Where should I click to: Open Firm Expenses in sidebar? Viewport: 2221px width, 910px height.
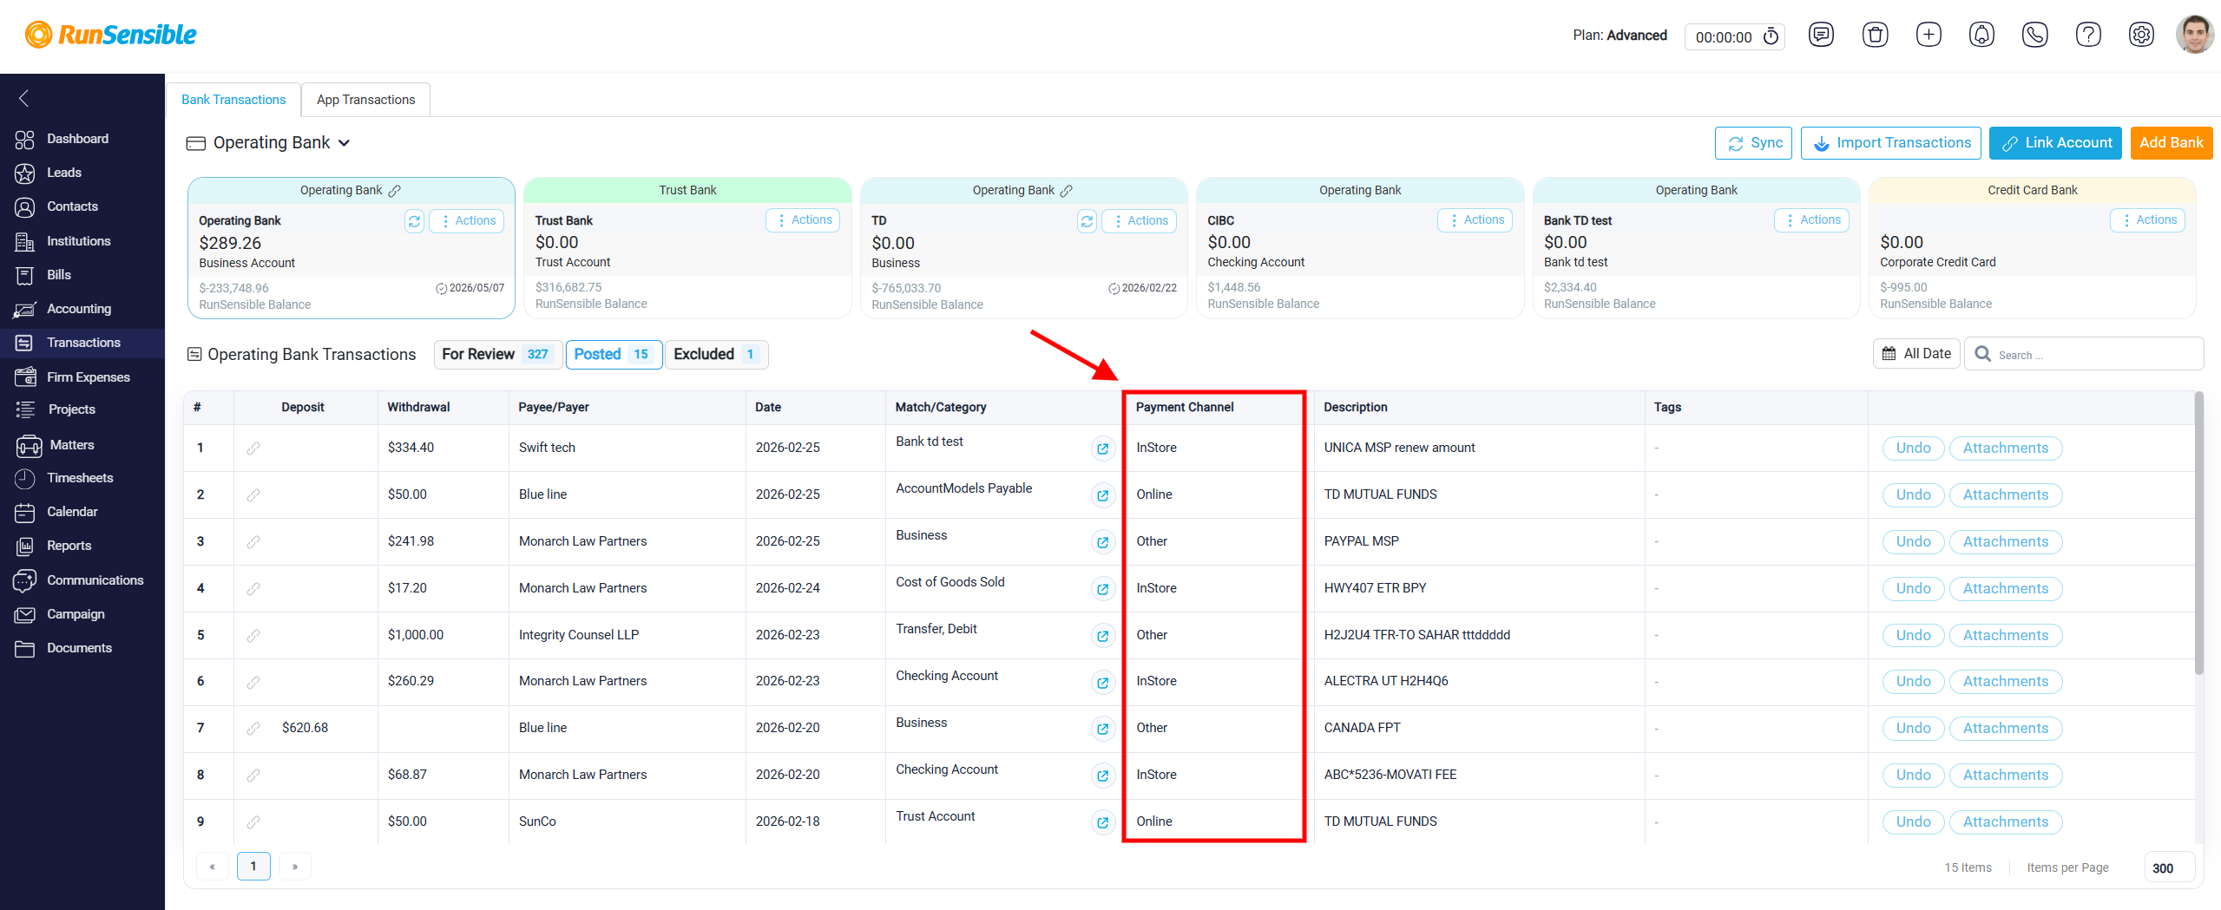click(x=82, y=377)
